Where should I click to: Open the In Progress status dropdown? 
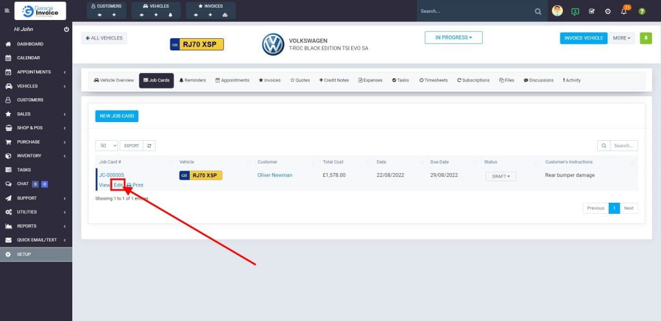tap(453, 37)
